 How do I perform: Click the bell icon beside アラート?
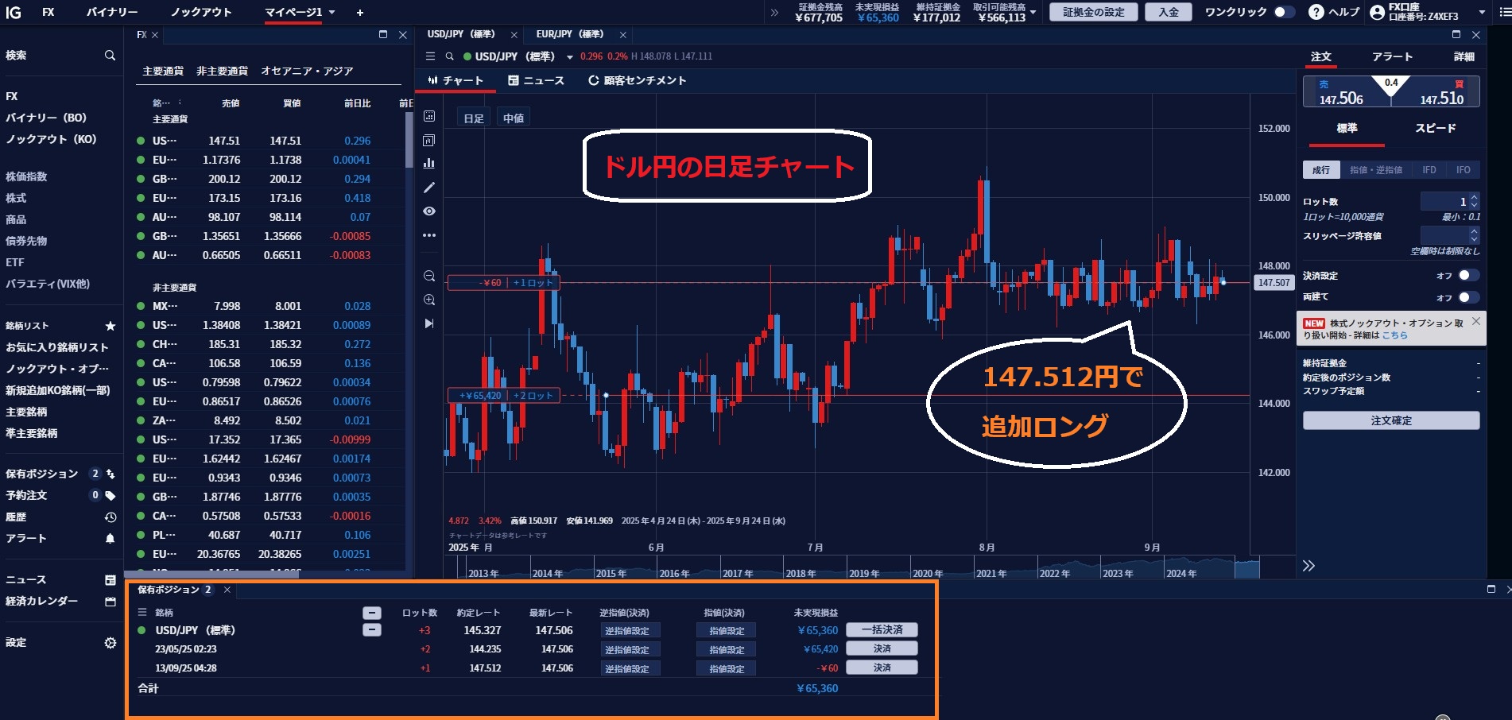click(x=110, y=538)
